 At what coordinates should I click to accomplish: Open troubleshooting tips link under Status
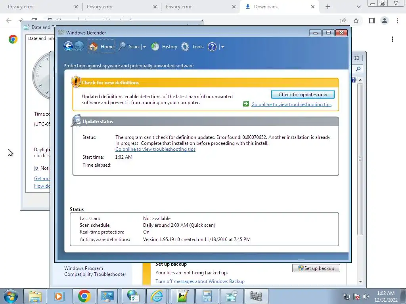click(x=155, y=149)
